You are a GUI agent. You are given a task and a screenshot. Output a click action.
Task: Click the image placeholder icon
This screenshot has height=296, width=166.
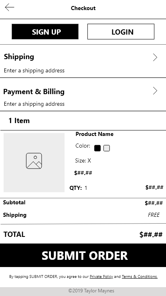(x=34, y=161)
